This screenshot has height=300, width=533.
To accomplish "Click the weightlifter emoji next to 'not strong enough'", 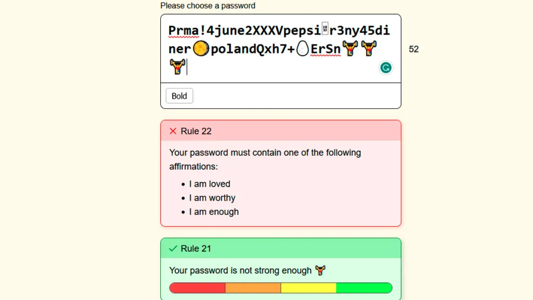I will (320, 270).
